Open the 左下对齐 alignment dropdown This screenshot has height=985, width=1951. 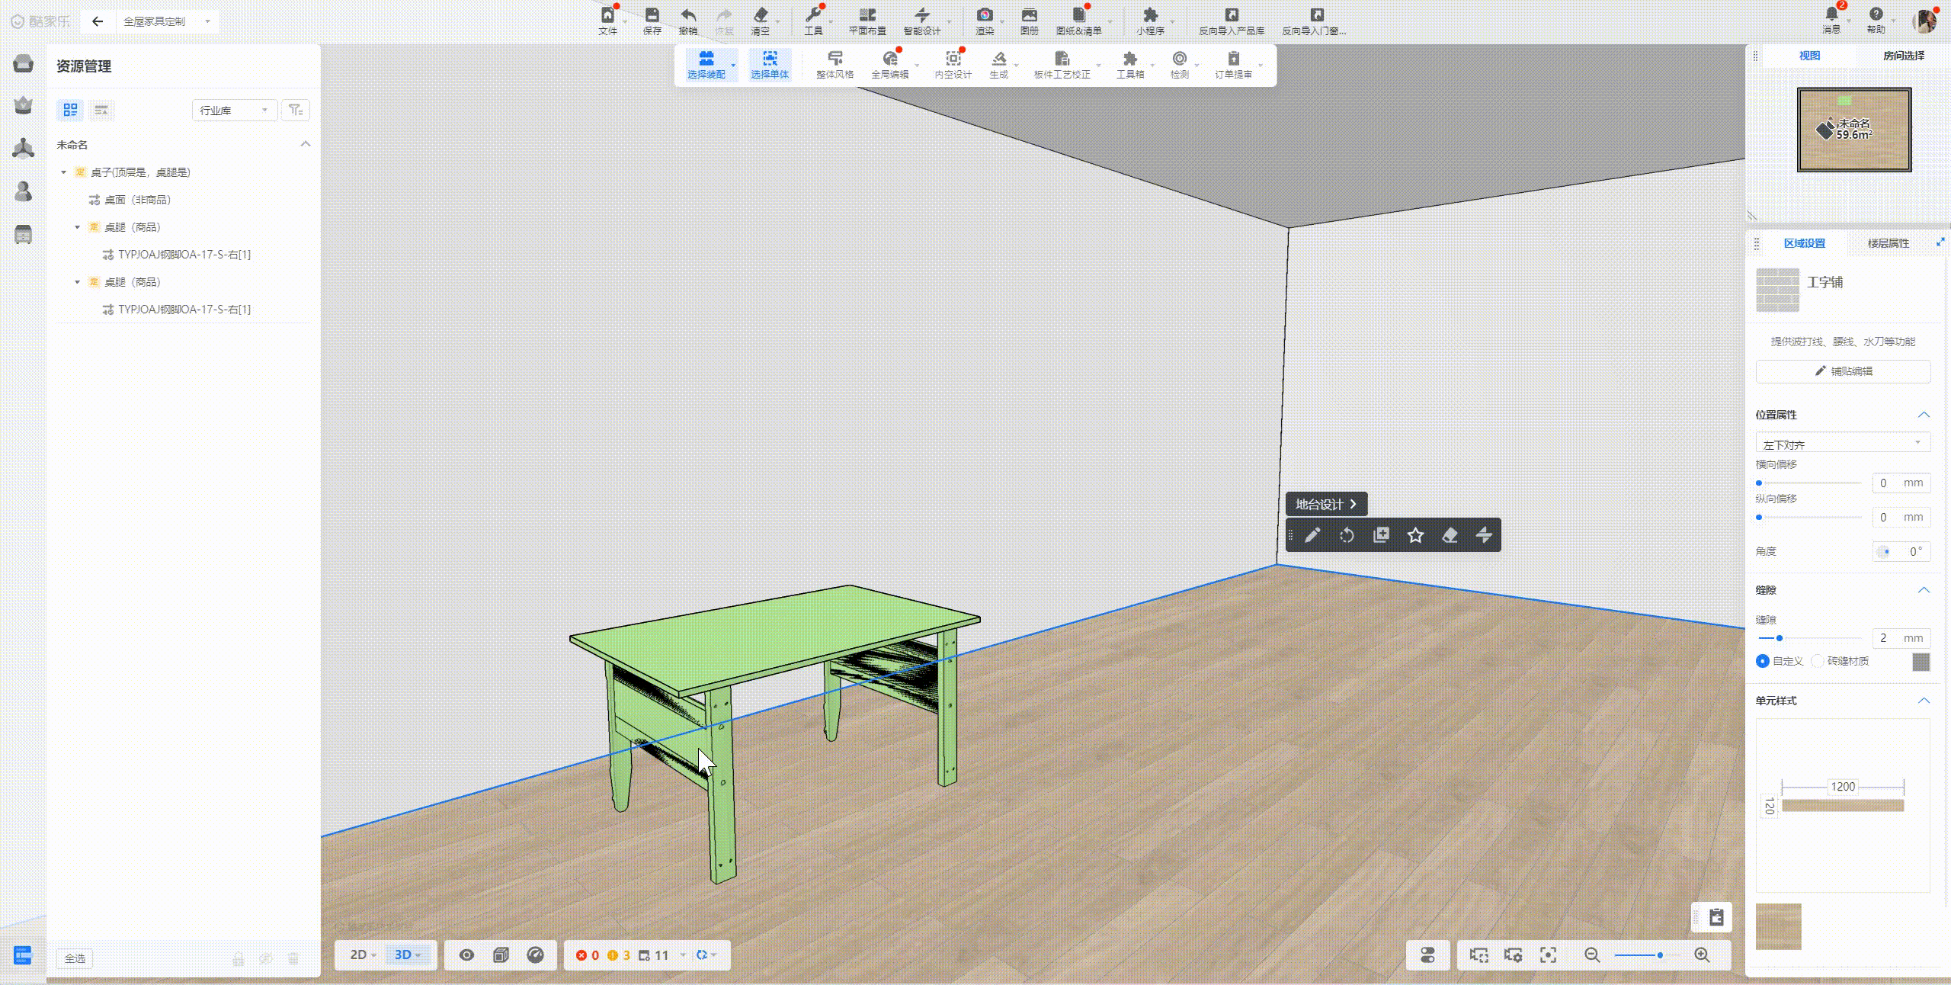(1842, 444)
